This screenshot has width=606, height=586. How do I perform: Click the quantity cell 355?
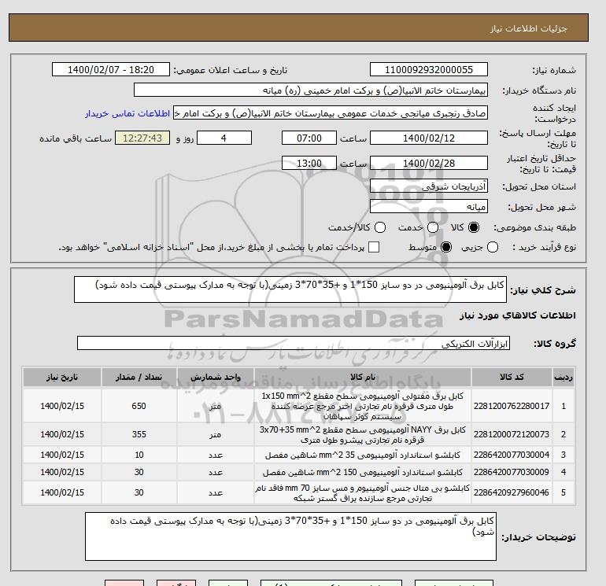tap(139, 434)
